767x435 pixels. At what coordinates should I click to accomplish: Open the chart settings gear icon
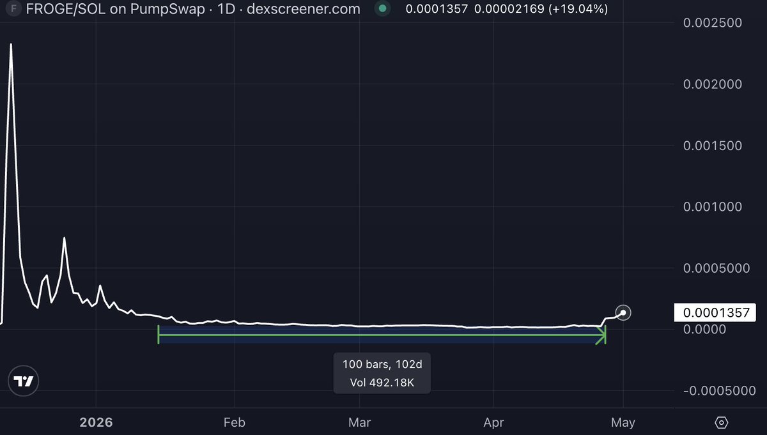(x=722, y=423)
